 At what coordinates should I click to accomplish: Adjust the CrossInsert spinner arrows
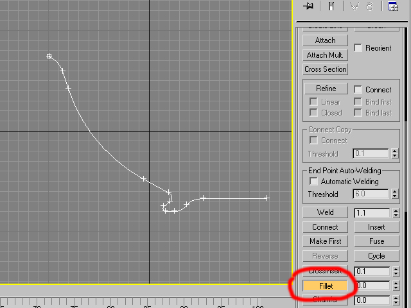(396, 271)
